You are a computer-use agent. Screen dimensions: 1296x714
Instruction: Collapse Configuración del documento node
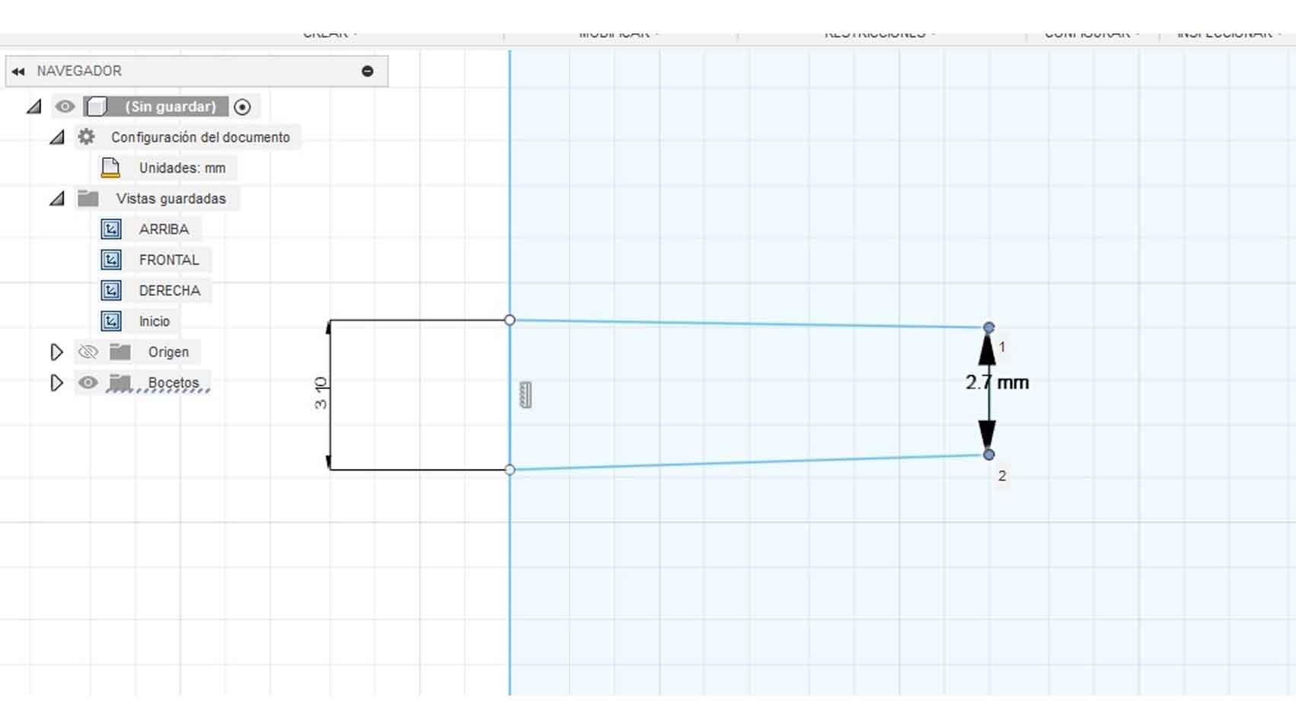(x=57, y=138)
